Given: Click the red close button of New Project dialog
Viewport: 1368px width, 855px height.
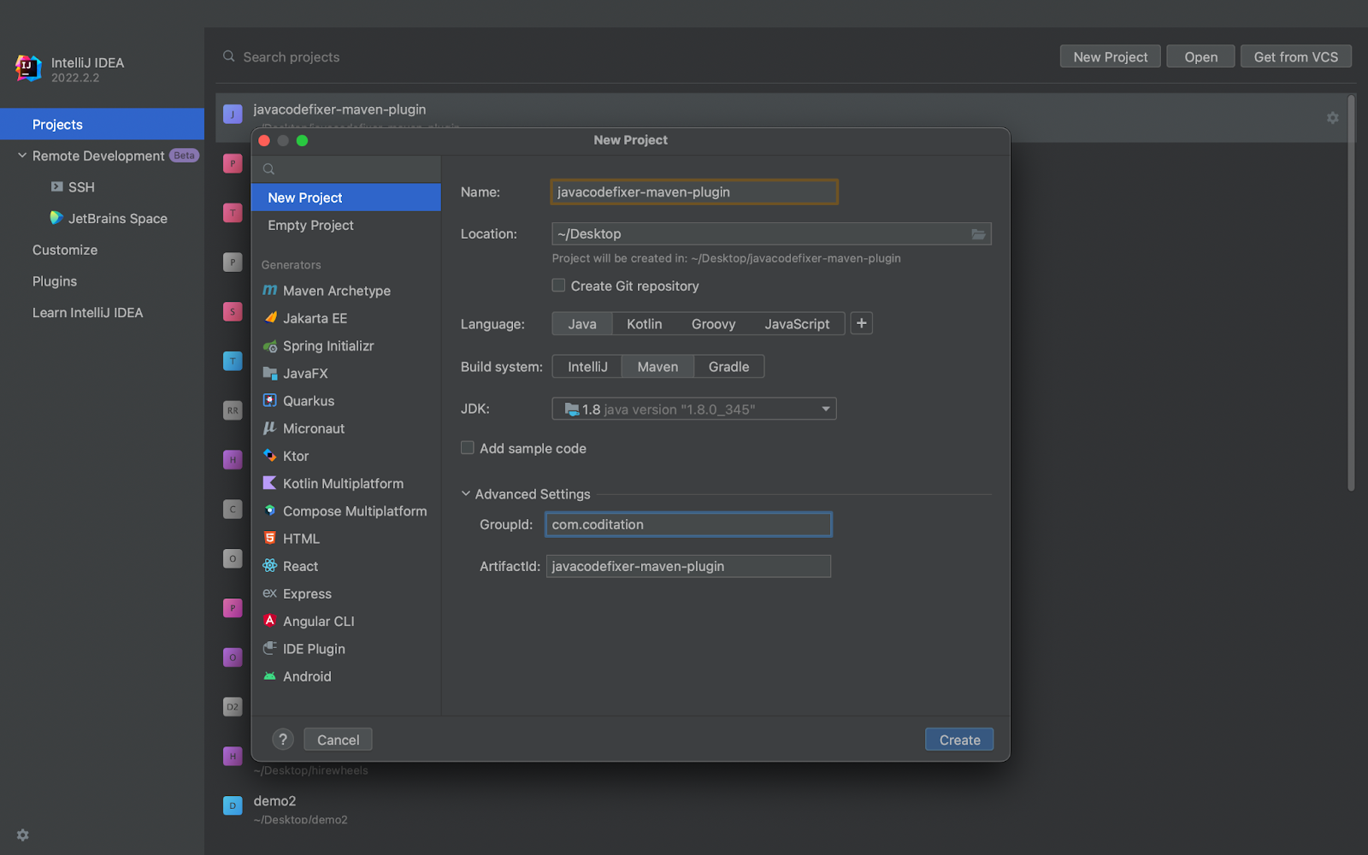Looking at the screenshot, I should [x=264, y=140].
